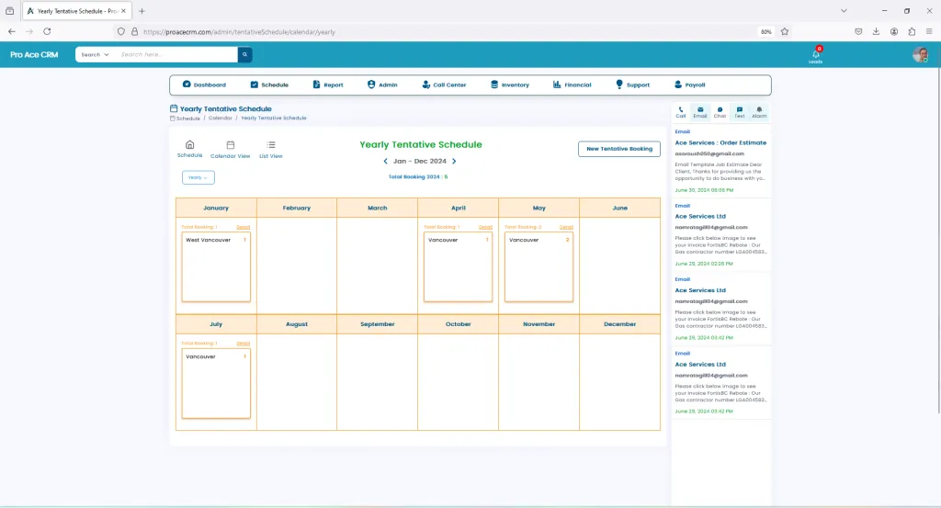Open the Inventory menu
This screenshot has height=508, width=941.
(x=510, y=85)
